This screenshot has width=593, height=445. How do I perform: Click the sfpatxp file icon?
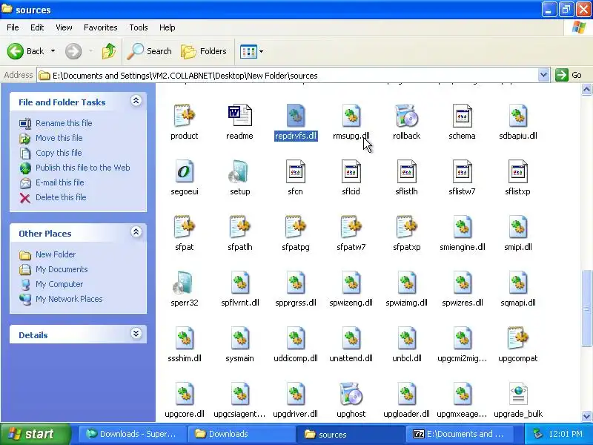[x=406, y=227]
